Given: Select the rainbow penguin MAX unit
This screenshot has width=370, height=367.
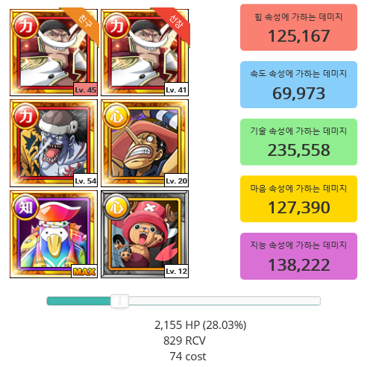Looking at the screenshot, I should (54, 234).
